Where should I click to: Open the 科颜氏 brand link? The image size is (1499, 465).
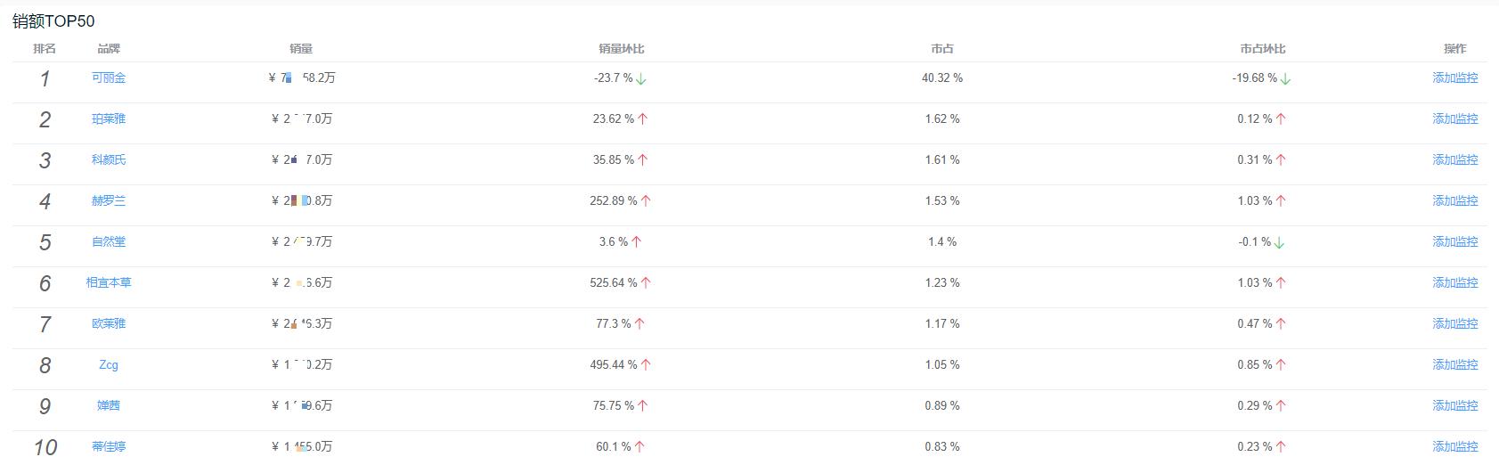point(109,160)
